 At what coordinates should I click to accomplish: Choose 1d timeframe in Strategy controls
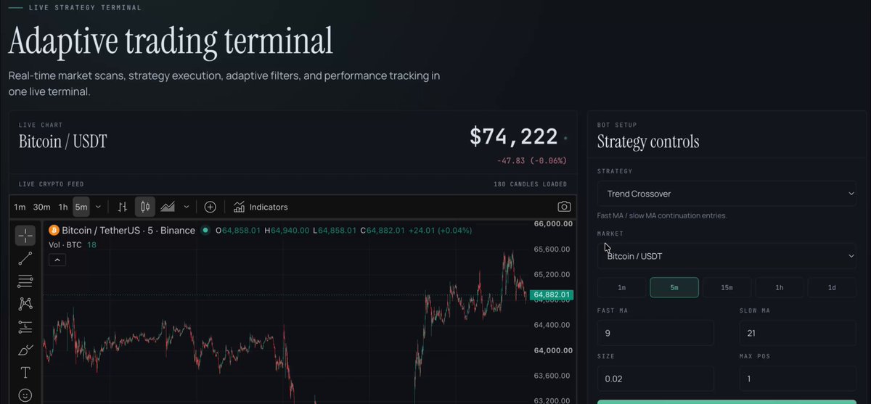[832, 287]
